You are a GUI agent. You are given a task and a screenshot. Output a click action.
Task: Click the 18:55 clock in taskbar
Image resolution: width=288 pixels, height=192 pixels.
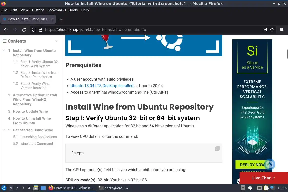[x=282, y=188]
